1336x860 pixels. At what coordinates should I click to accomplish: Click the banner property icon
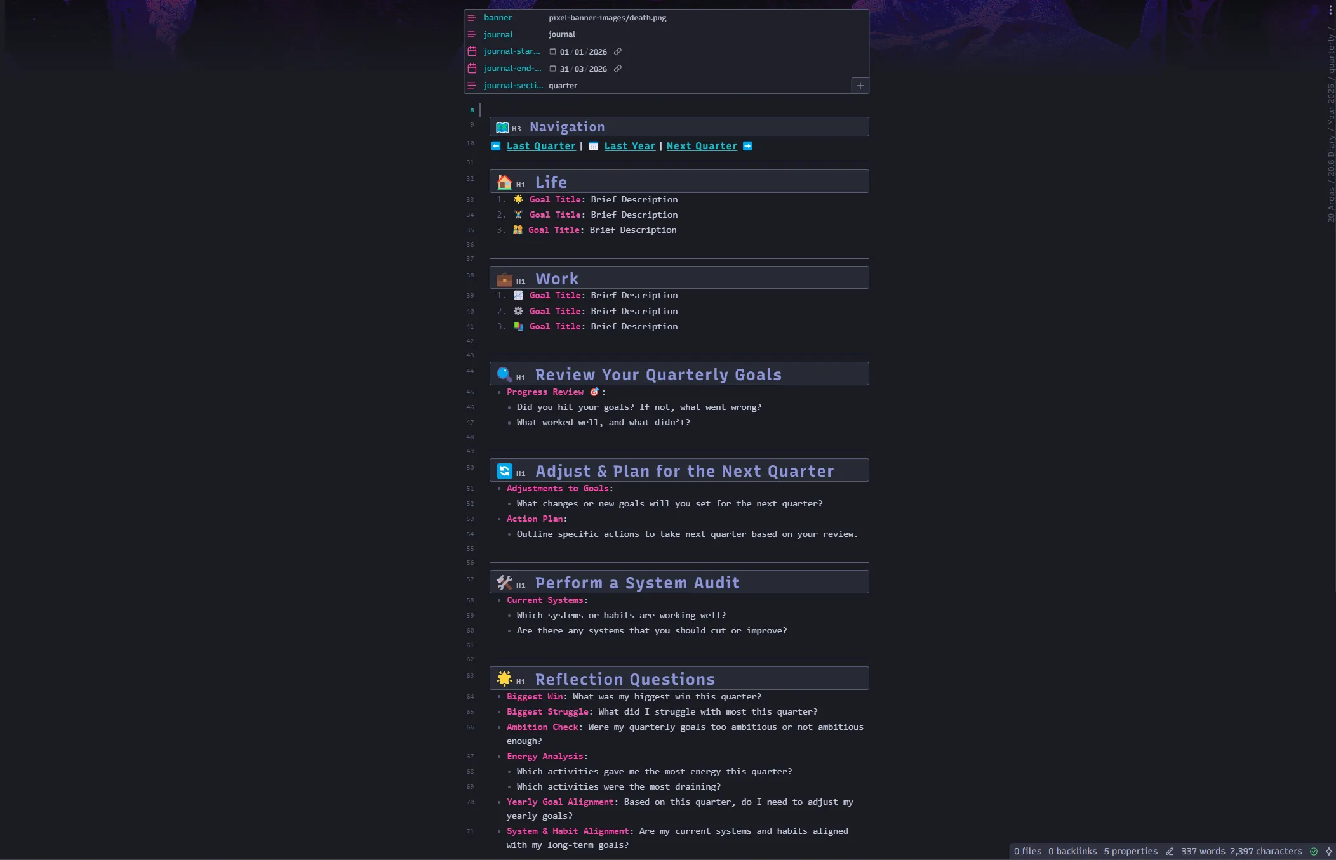472,17
